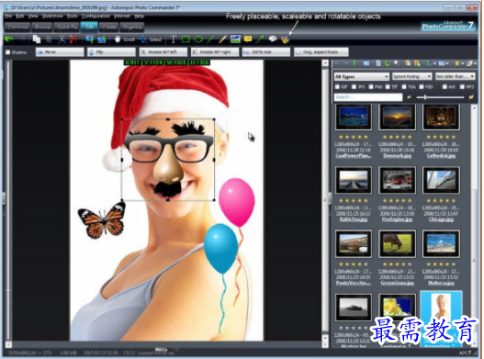Click the green eyedropper icon
Image resolution: width=484 pixels, height=359 pixels.
click(x=260, y=39)
